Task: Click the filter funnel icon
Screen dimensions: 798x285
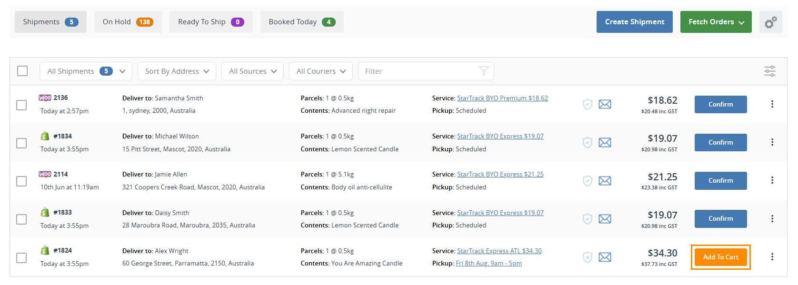Action: (x=484, y=71)
